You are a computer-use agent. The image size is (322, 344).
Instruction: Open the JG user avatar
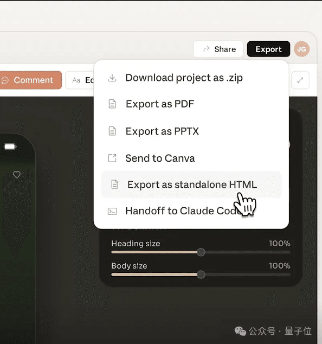[x=301, y=49]
